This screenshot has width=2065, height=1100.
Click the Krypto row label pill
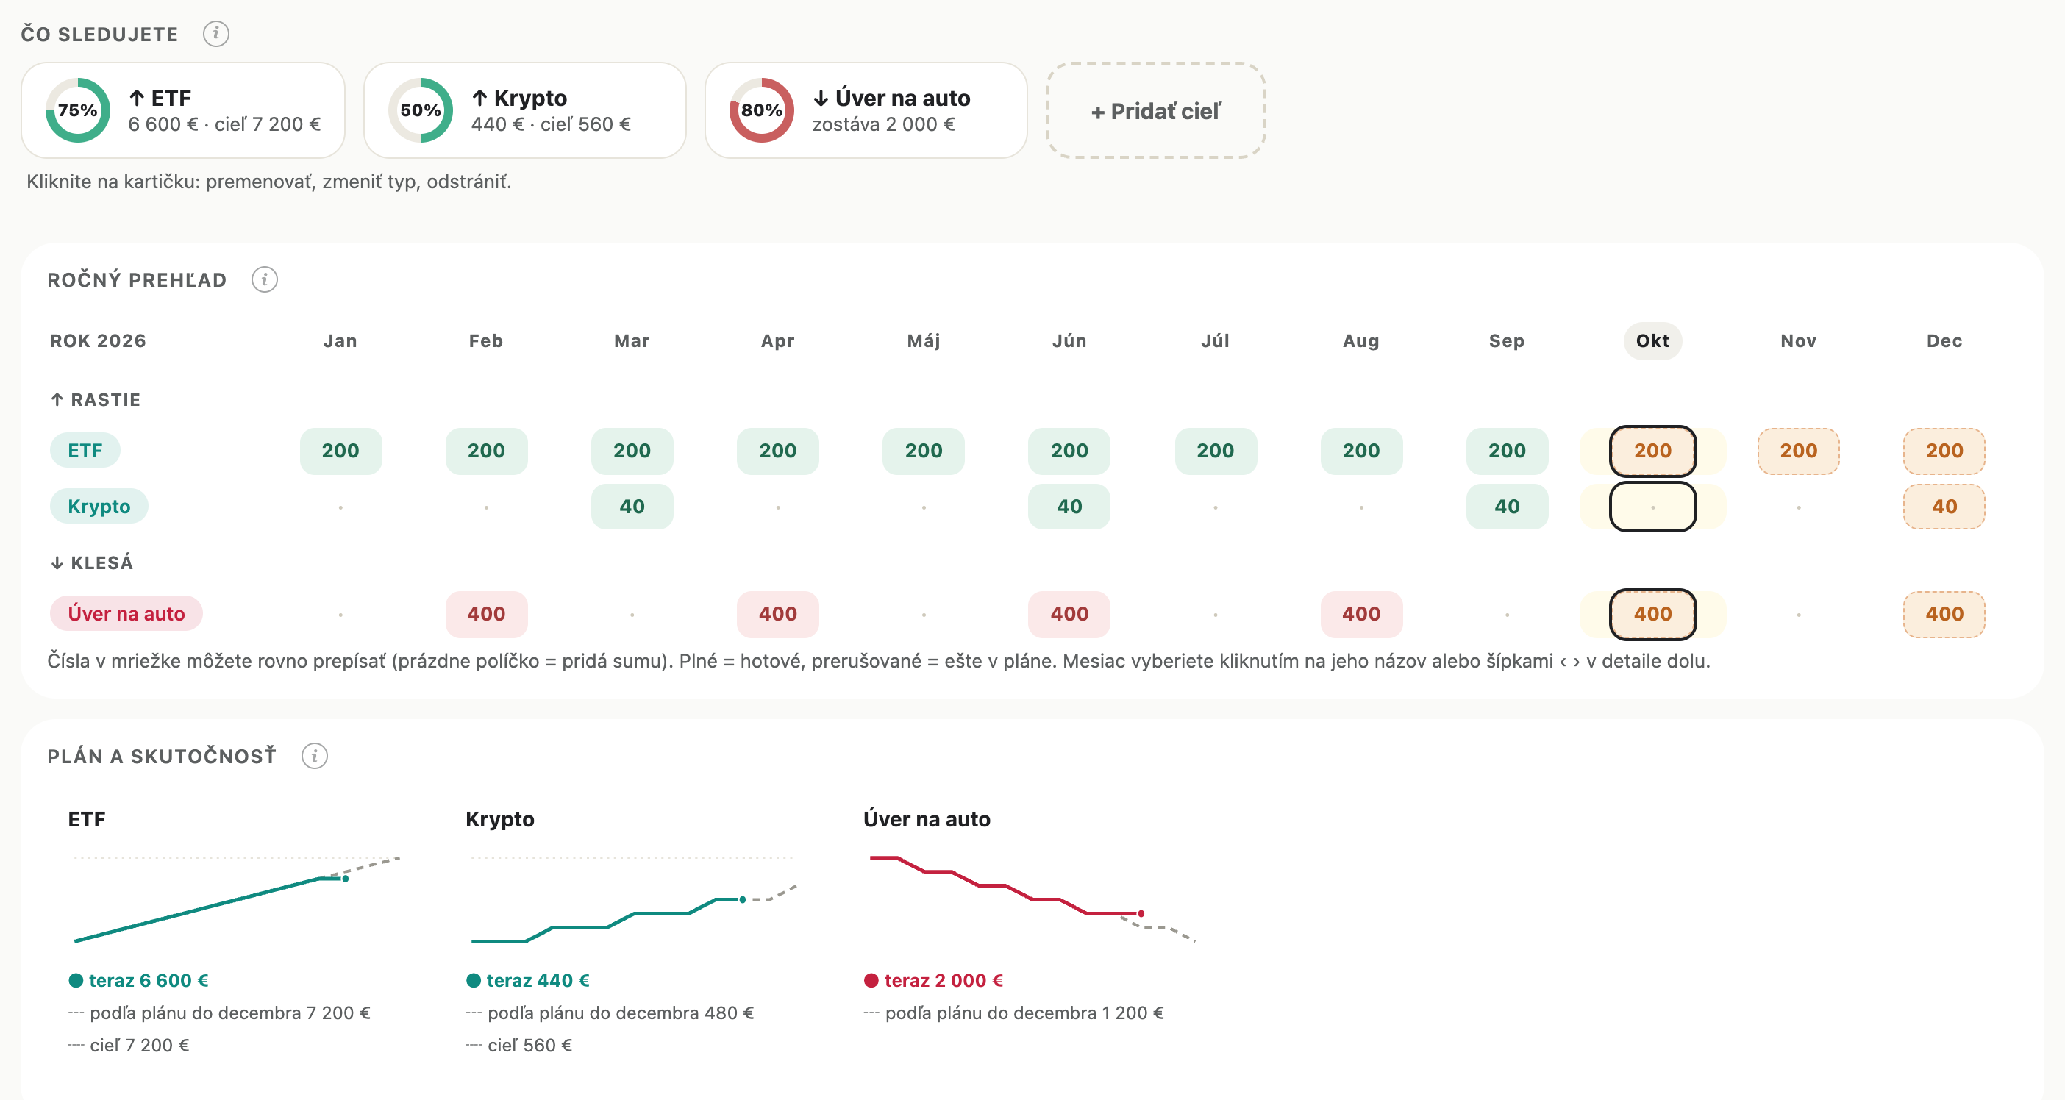[99, 507]
